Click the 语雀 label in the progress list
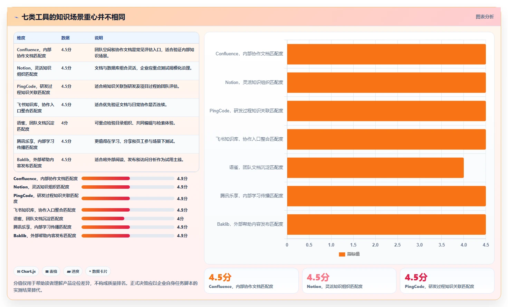Screen dimensions: 508x307 click(38, 219)
